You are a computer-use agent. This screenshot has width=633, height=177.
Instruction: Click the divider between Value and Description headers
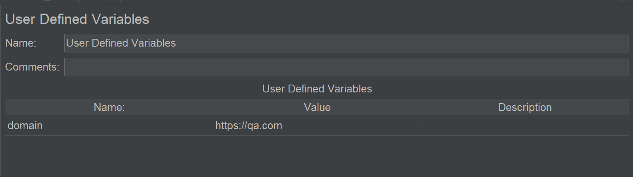[421, 107]
